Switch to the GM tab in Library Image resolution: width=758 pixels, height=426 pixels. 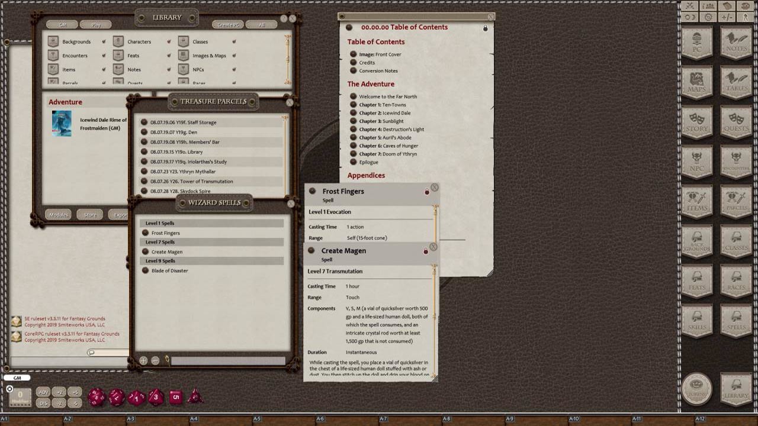pos(61,24)
